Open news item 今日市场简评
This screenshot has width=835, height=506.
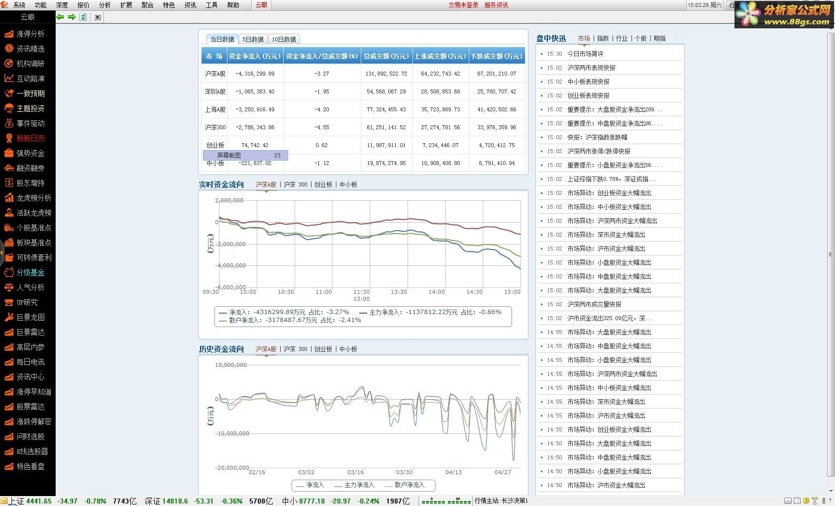coord(585,54)
